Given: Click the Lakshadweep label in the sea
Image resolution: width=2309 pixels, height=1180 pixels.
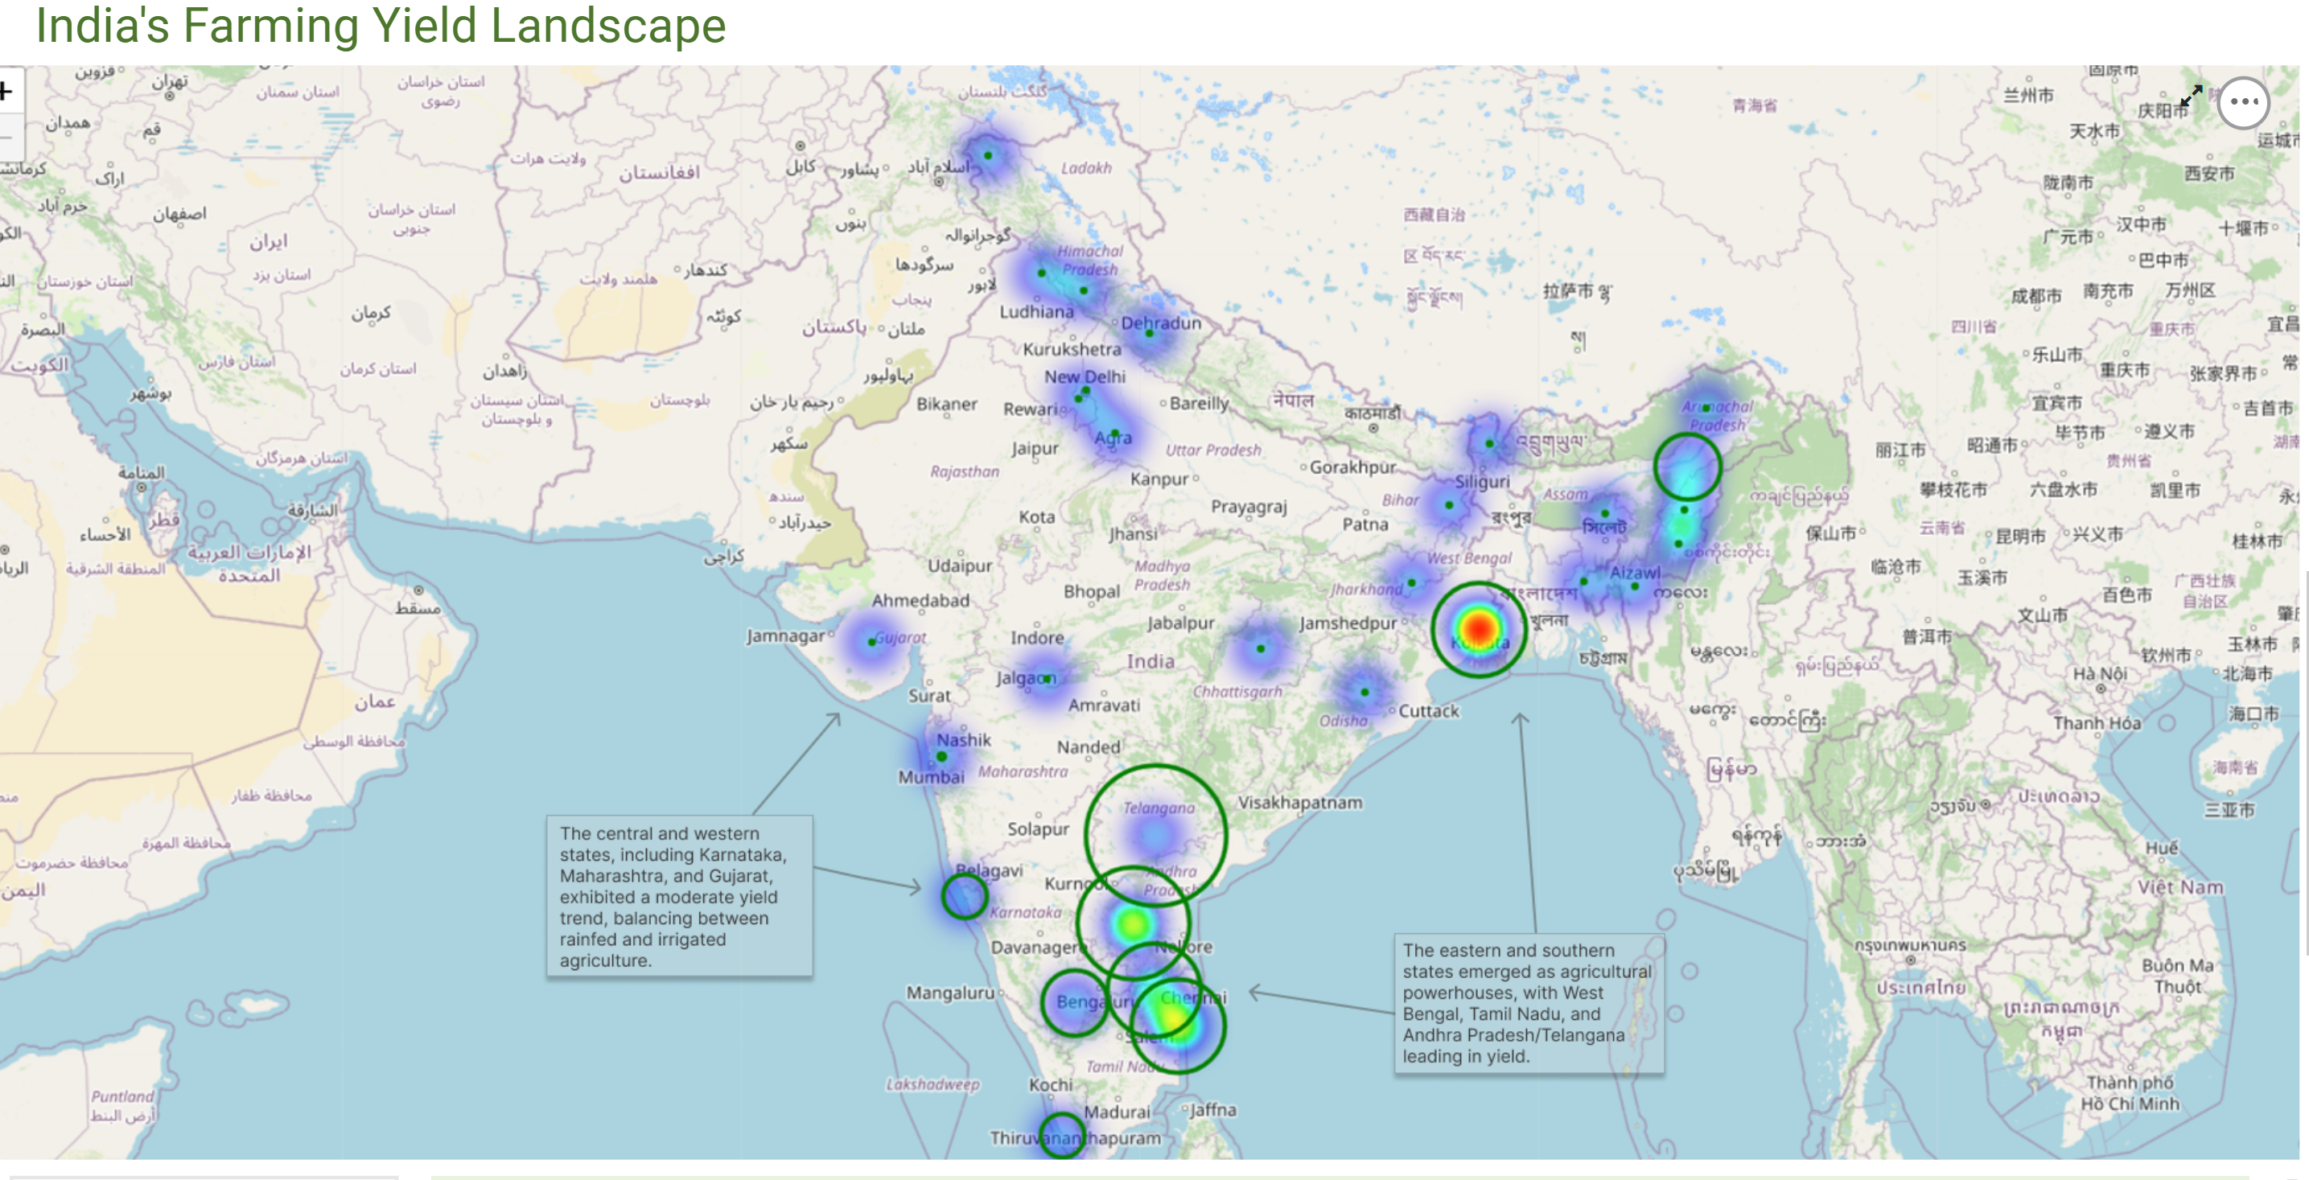Looking at the screenshot, I should click(x=932, y=1084).
